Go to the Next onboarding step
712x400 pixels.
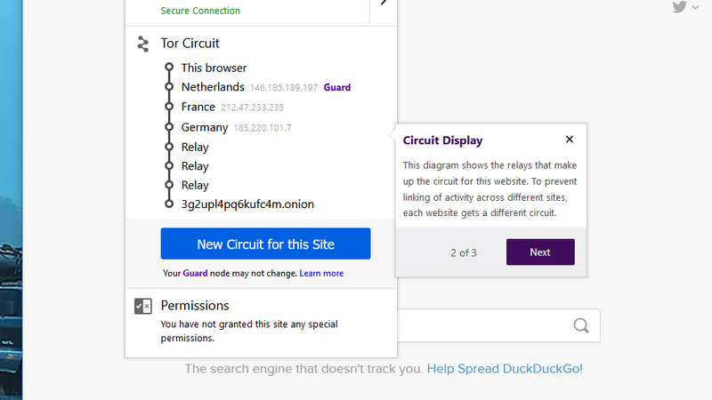540,252
